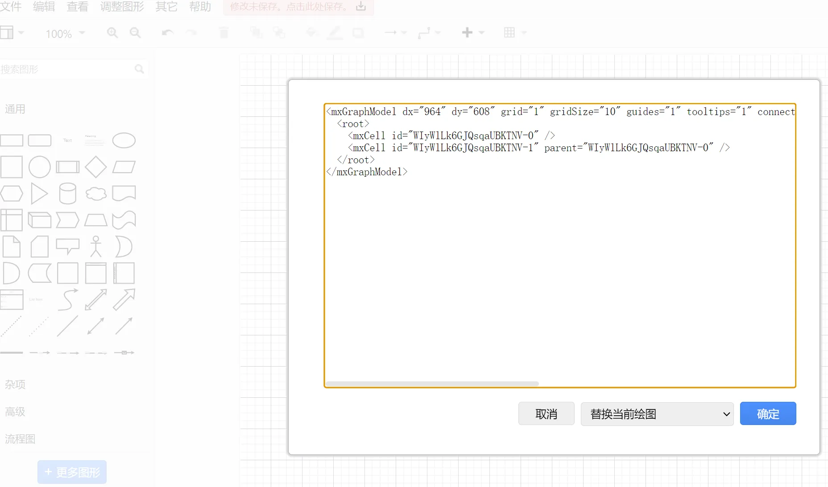This screenshot has height=487, width=828.
Task: Select the trapezoid shape
Action: pos(96,220)
